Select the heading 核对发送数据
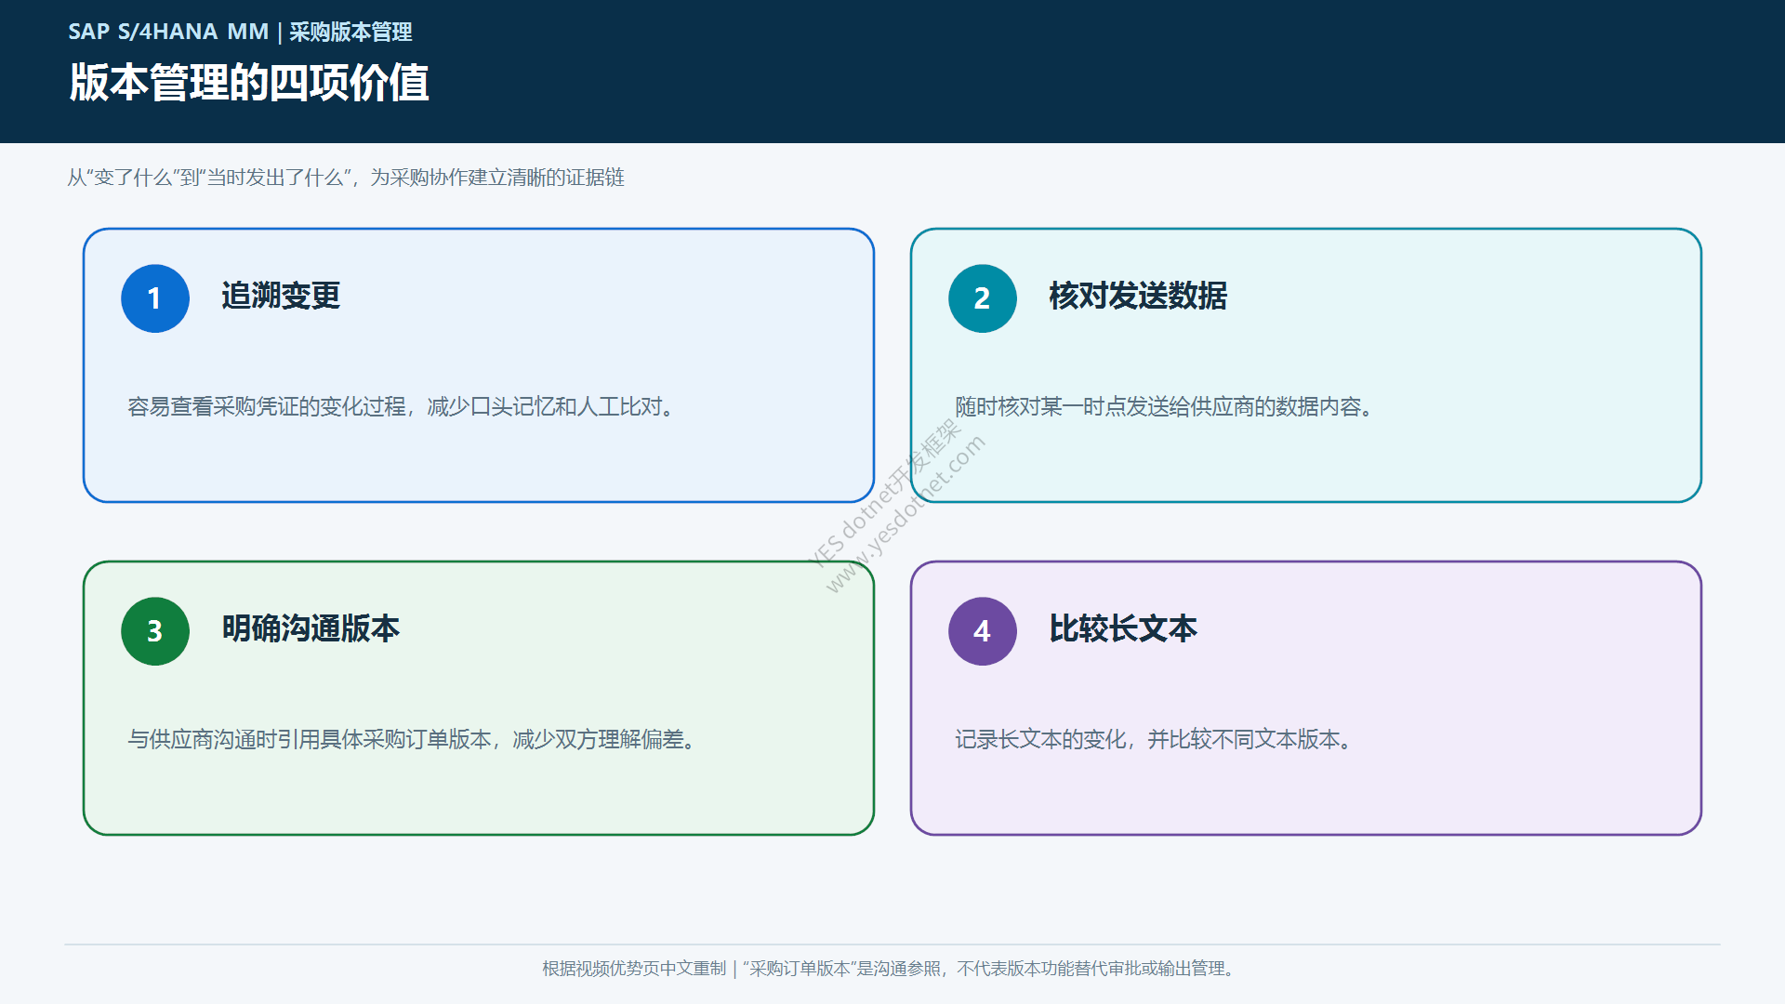This screenshot has height=1004, width=1785. [x=1138, y=296]
